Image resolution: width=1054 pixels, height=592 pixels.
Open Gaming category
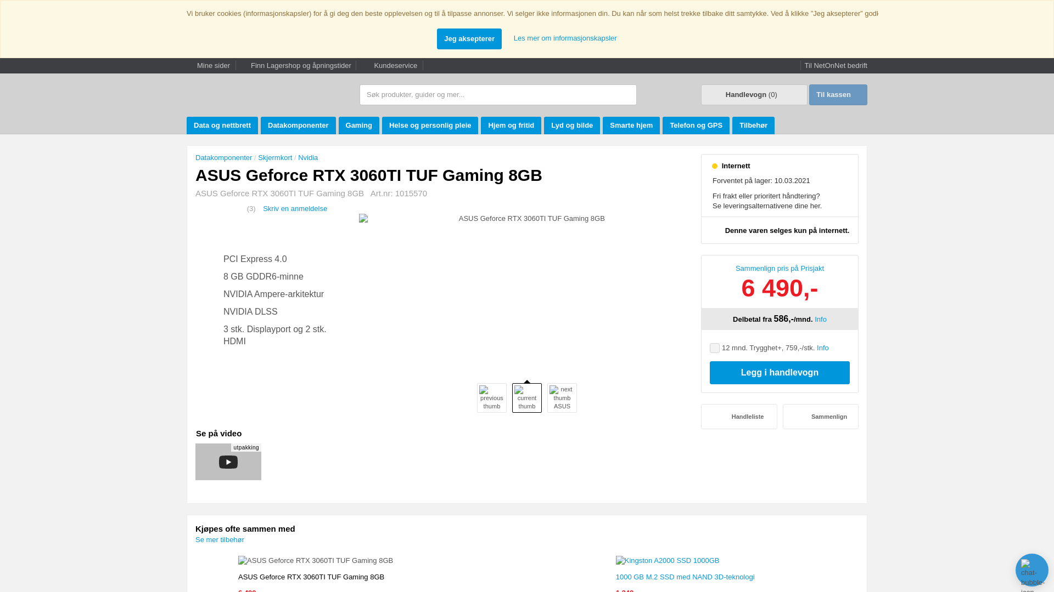(x=358, y=126)
